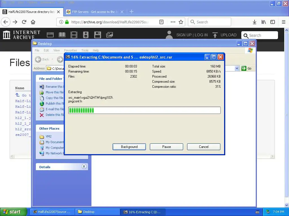Screen dimensions: 289x216
Task: Open the Tools menu in Desktop window
Action: click(x=85, y=50)
